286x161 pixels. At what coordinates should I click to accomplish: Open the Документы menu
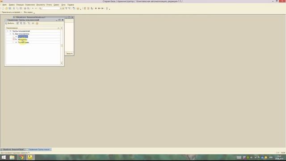click(x=41, y=5)
